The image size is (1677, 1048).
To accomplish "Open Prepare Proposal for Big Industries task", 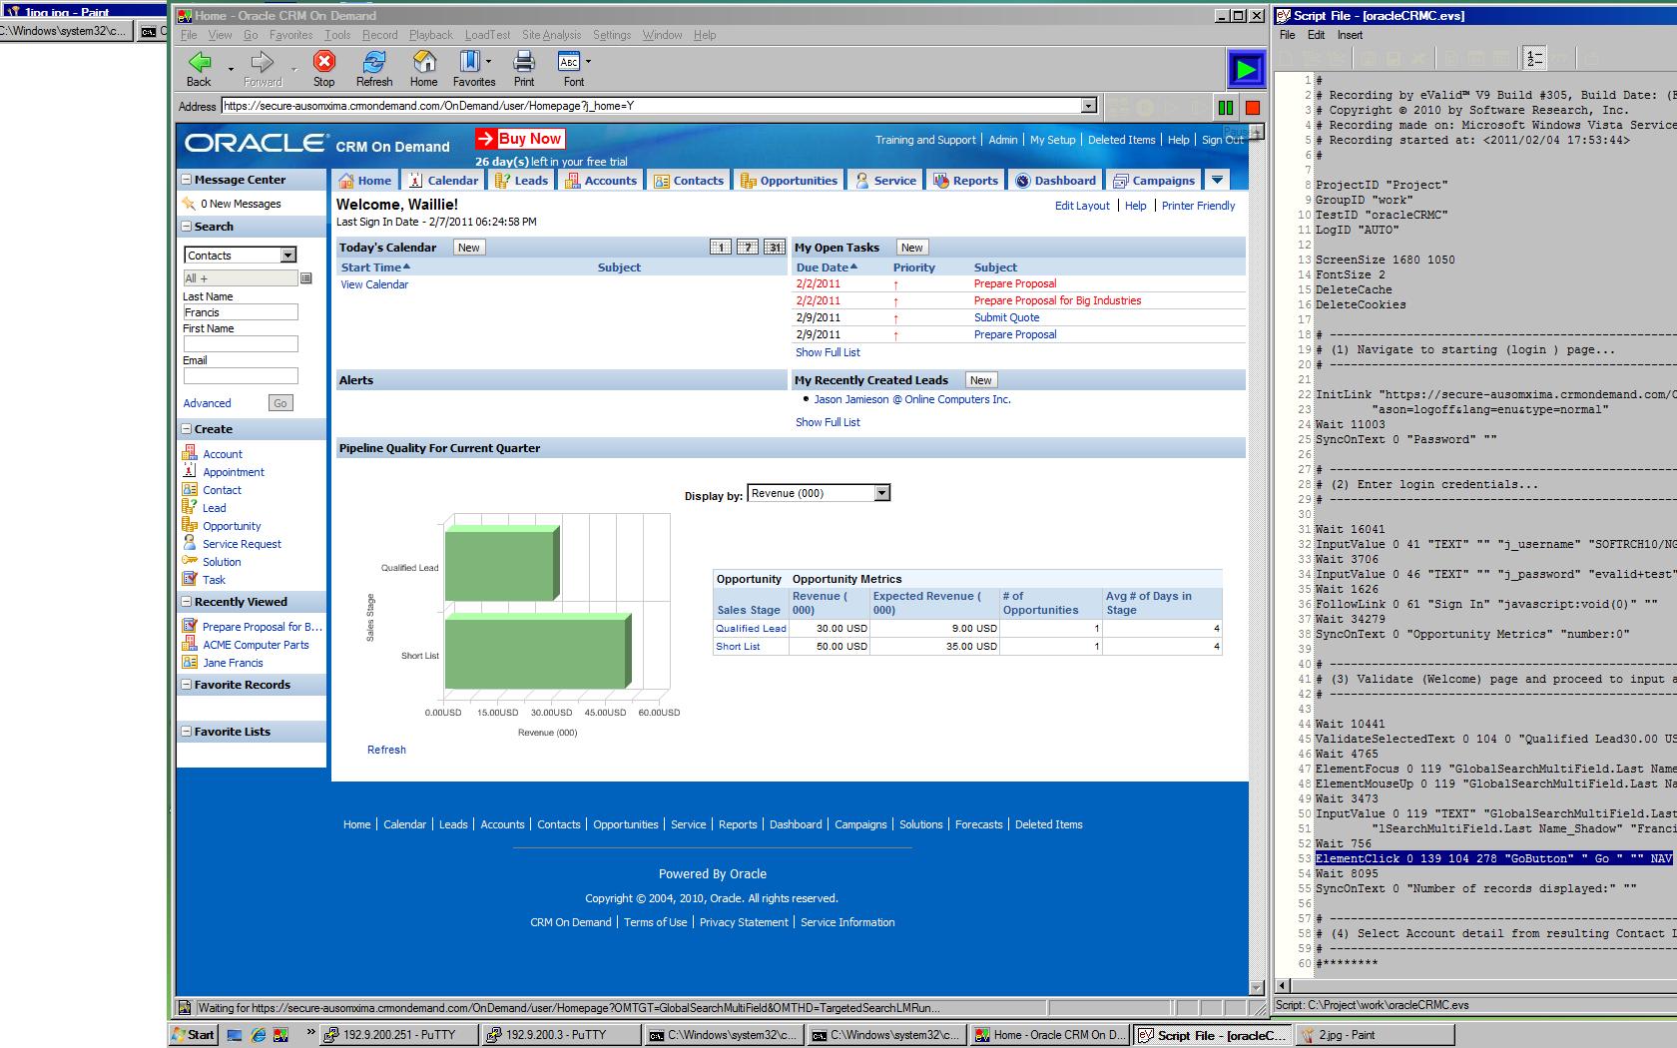I will 1057,300.
